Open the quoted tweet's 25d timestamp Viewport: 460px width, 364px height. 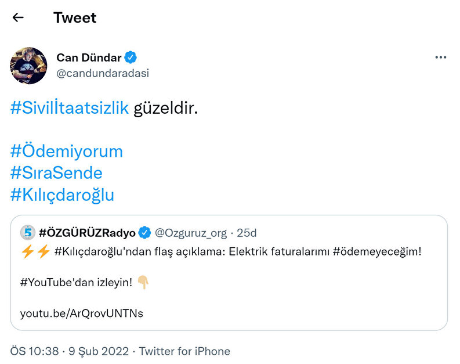(x=247, y=233)
